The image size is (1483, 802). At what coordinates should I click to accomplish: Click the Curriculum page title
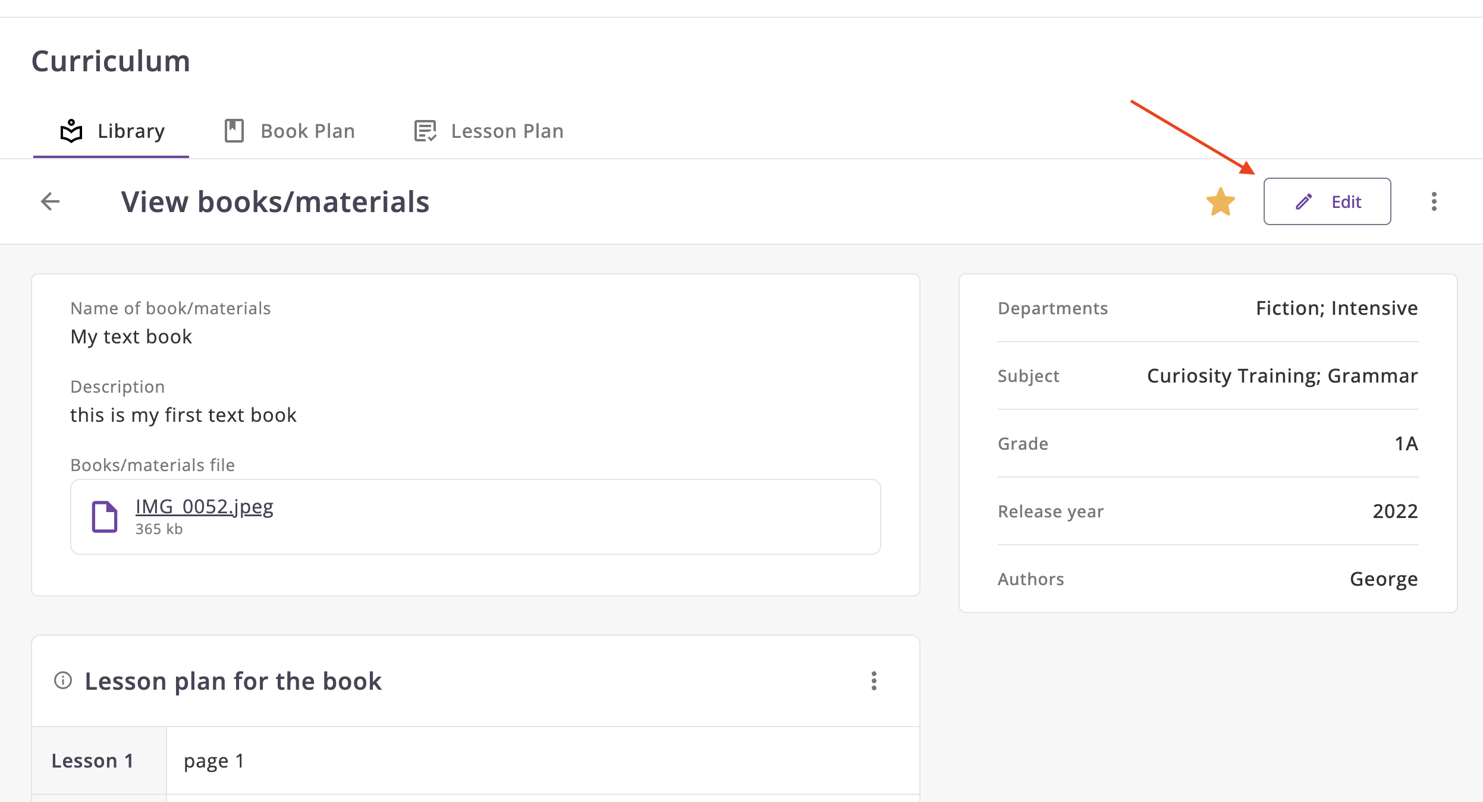[111, 61]
